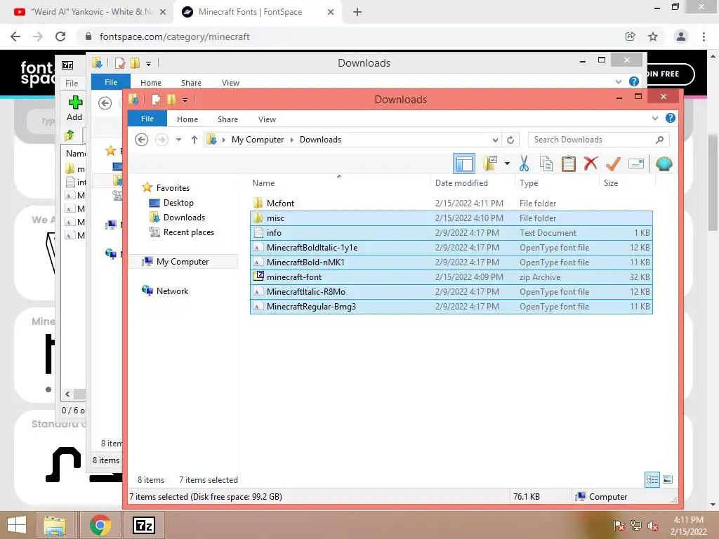Select MinecraftItalic-R8Mo font file
The width and height of the screenshot is (719, 539).
click(451, 291)
